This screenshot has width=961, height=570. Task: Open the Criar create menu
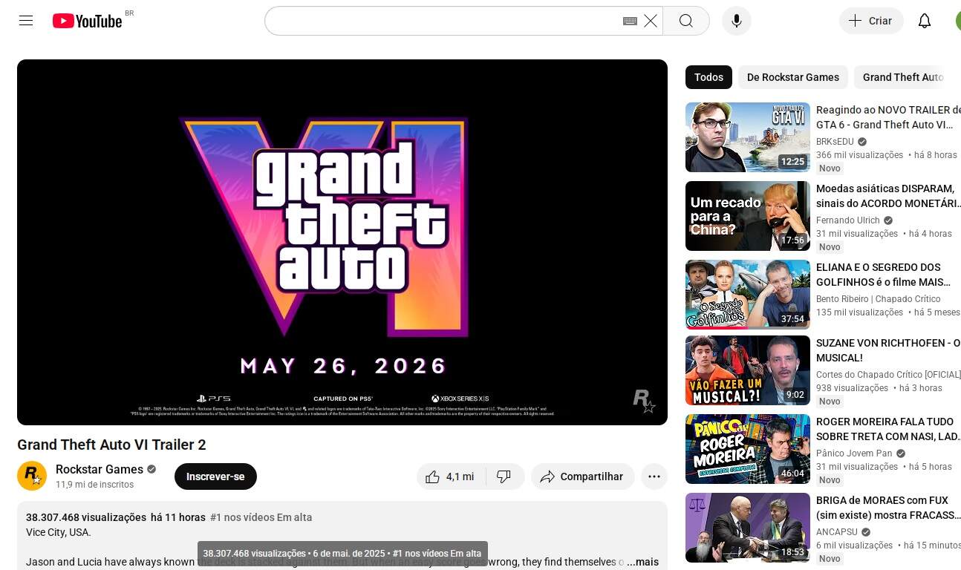[x=870, y=21]
